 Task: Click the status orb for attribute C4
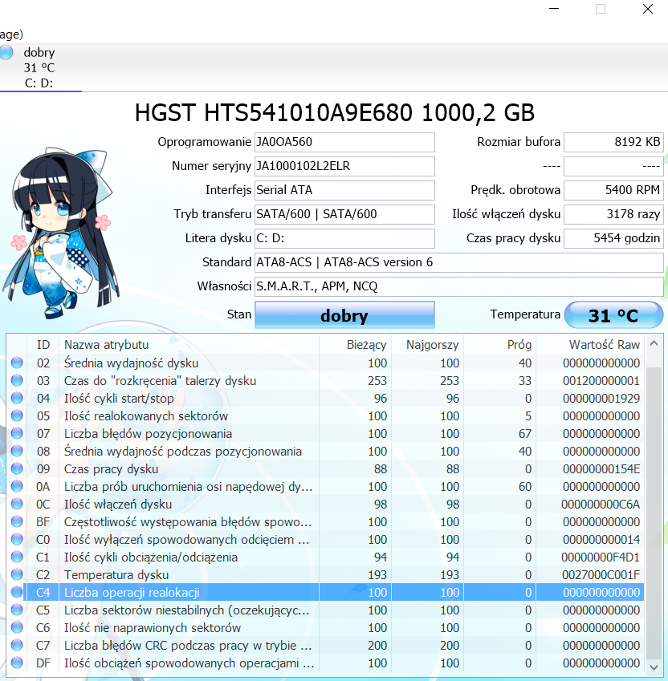pyautogui.click(x=17, y=593)
